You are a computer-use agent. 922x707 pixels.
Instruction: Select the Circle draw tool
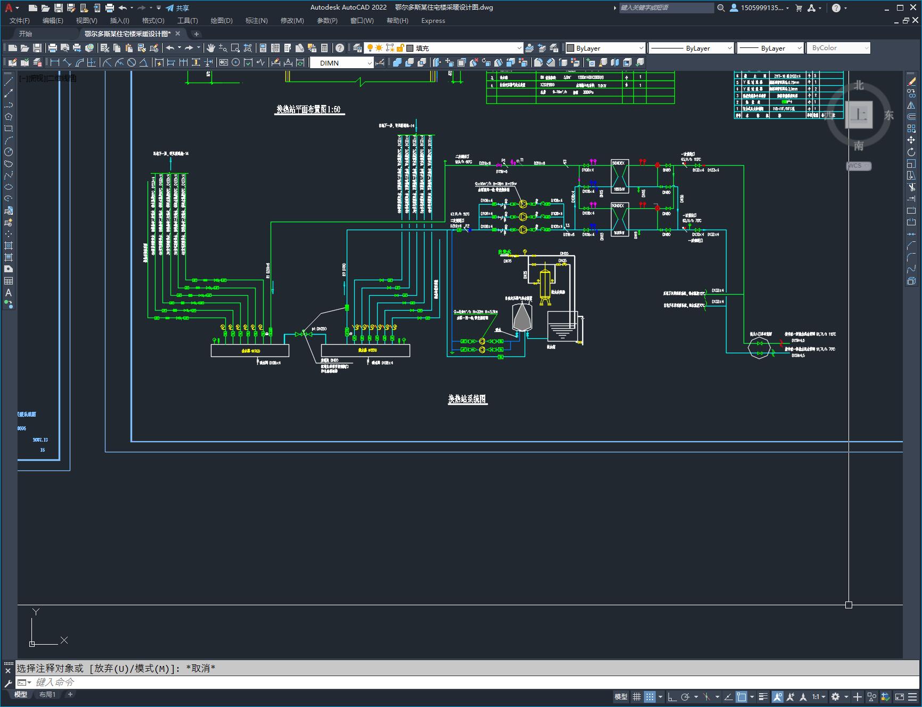click(x=9, y=152)
